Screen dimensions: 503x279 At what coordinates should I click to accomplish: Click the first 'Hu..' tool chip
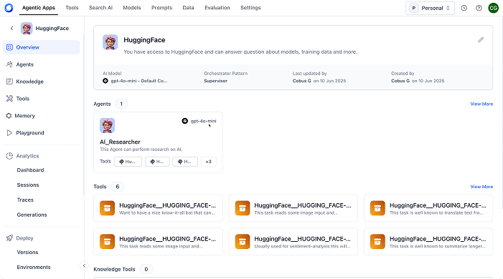128,162
